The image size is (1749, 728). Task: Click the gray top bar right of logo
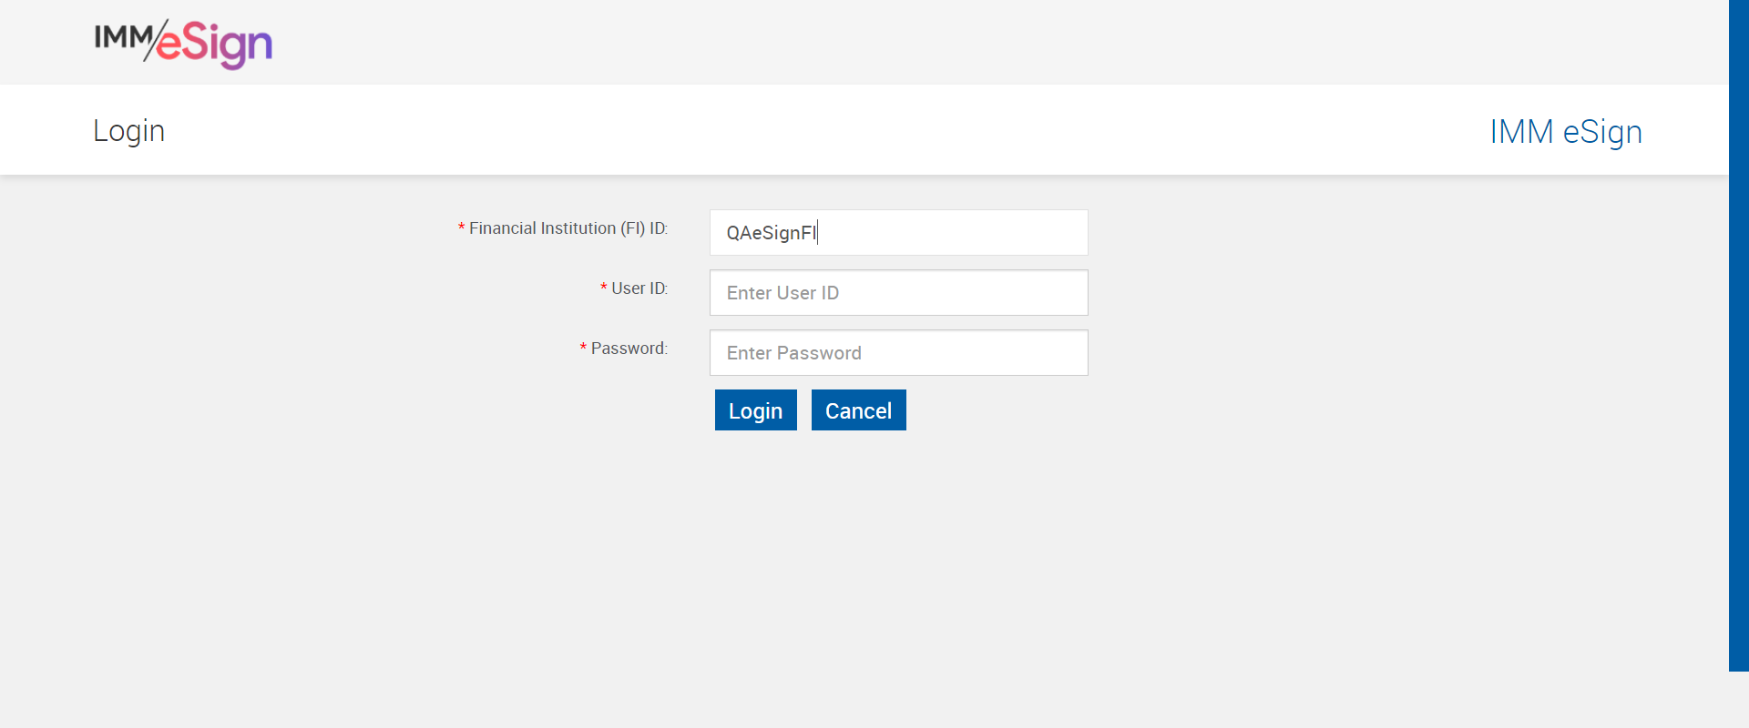[911, 42]
